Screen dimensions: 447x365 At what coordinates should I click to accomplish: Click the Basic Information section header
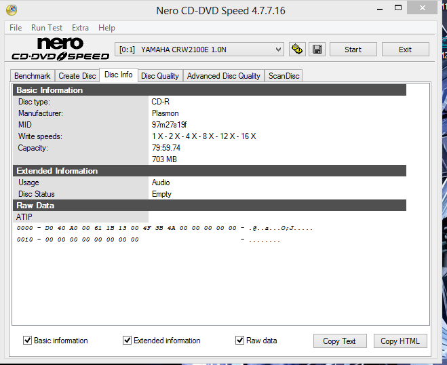210,90
